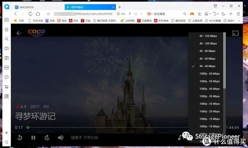Open the browser skin wardrobe icon

pyautogui.click(x=215, y=6)
